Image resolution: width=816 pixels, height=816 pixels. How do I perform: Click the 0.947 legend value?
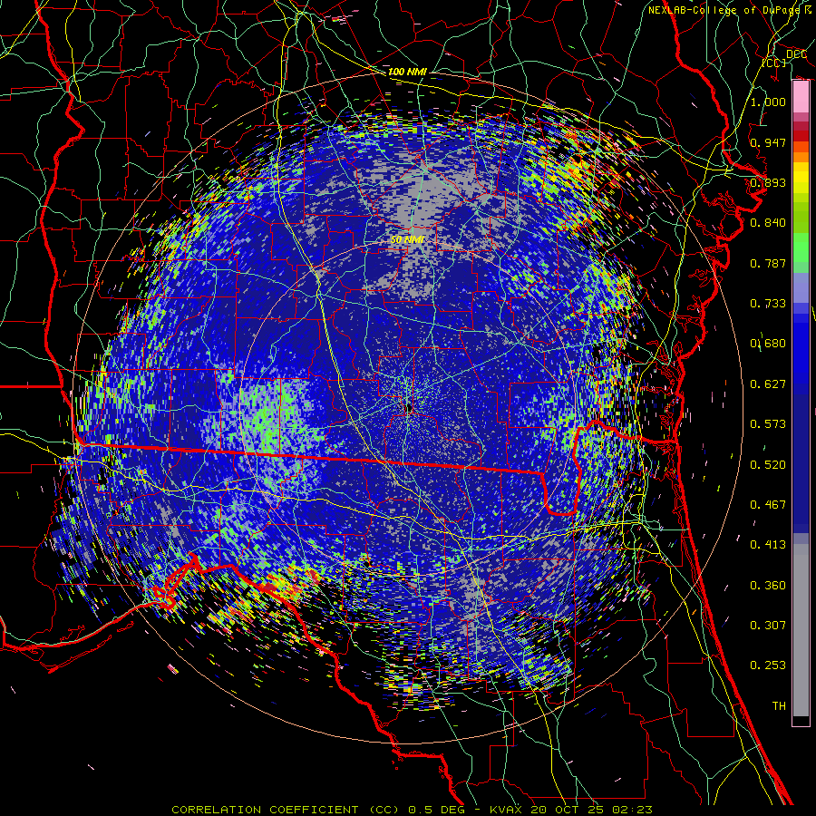pos(768,142)
